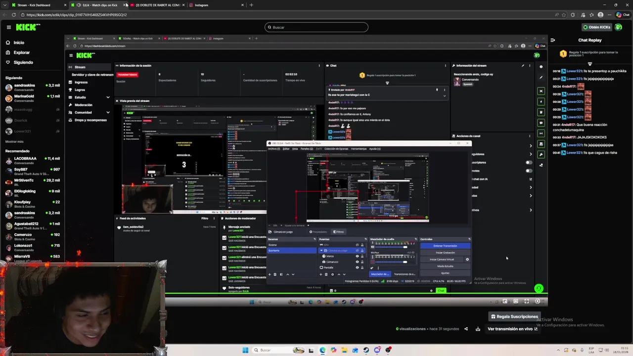Share the clip using the share icon
This screenshot has width=633, height=356.
click(x=466, y=329)
